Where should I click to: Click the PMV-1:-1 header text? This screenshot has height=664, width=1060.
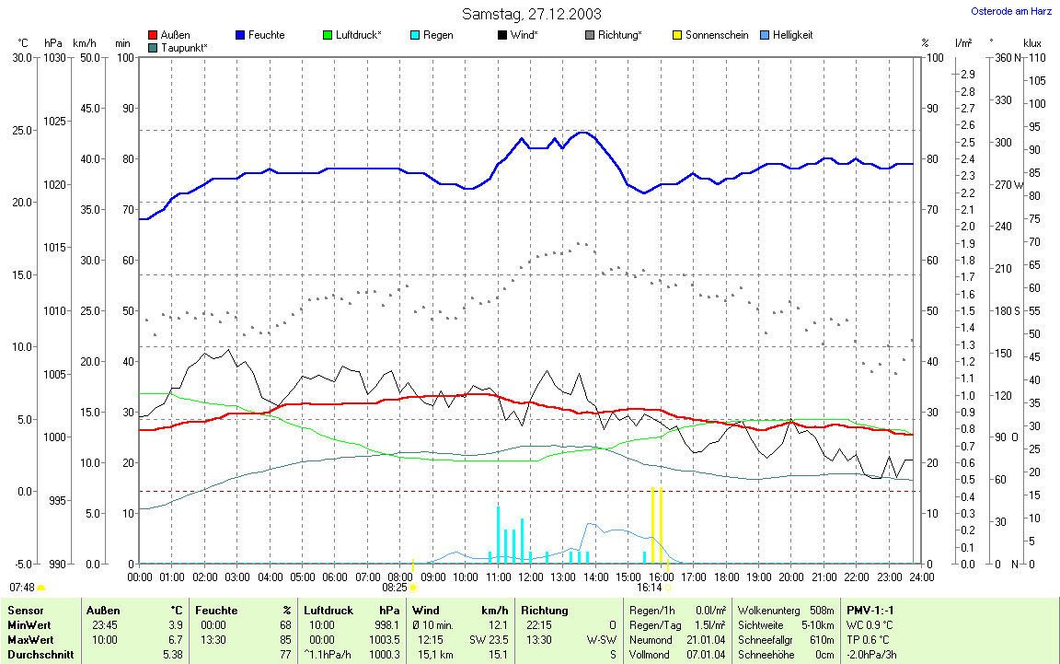(x=871, y=610)
